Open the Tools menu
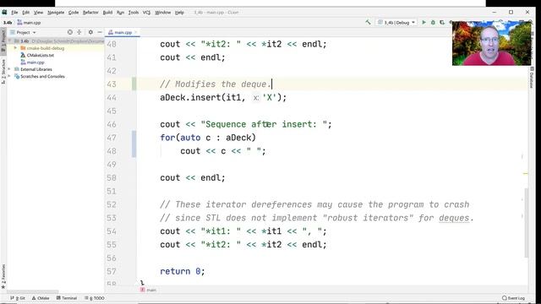 (x=134, y=12)
